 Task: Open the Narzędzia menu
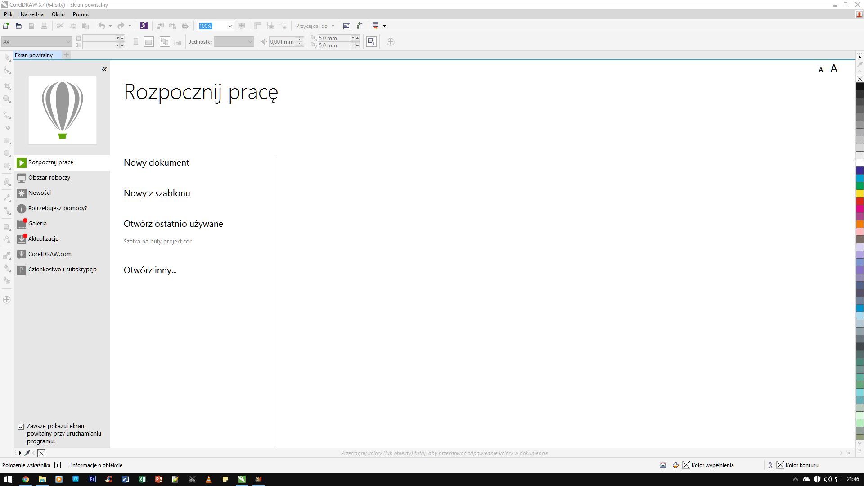click(x=32, y=14)
